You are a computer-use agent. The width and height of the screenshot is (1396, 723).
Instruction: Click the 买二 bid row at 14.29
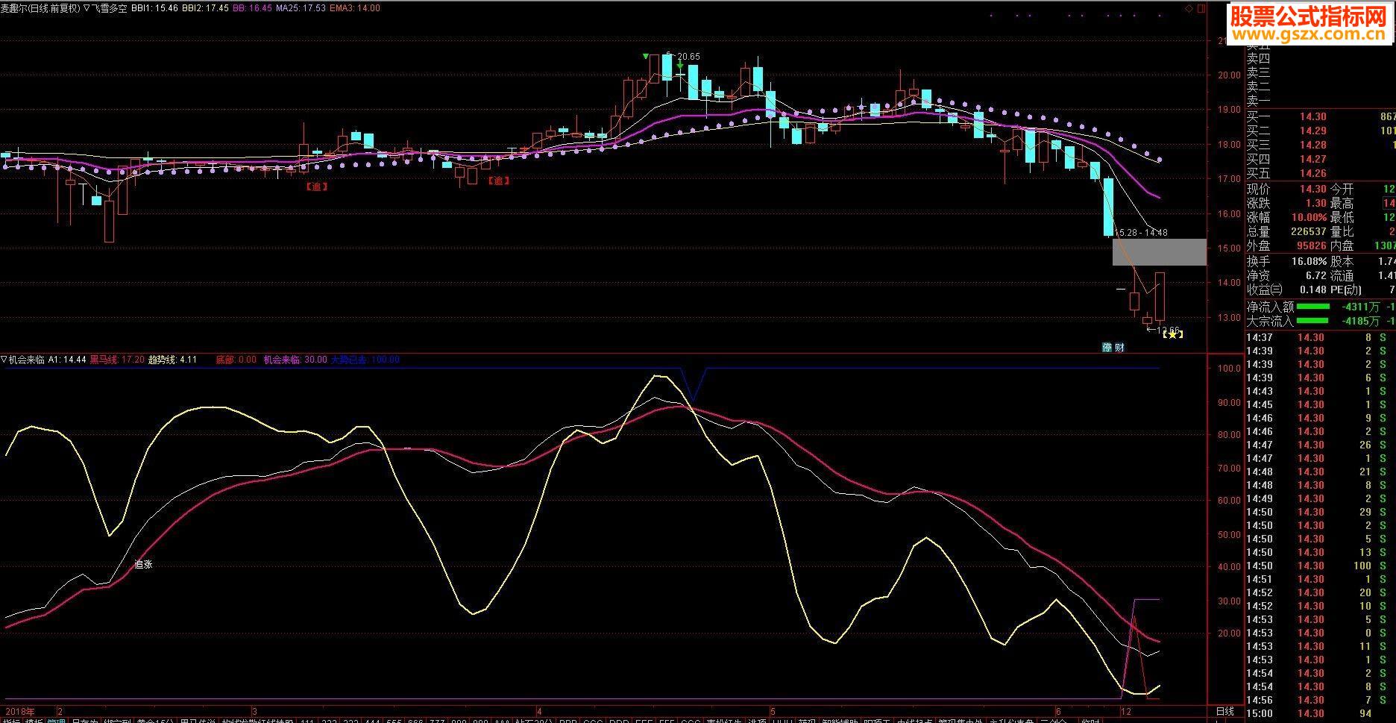pyautogui.click(x=1321, y=131)
